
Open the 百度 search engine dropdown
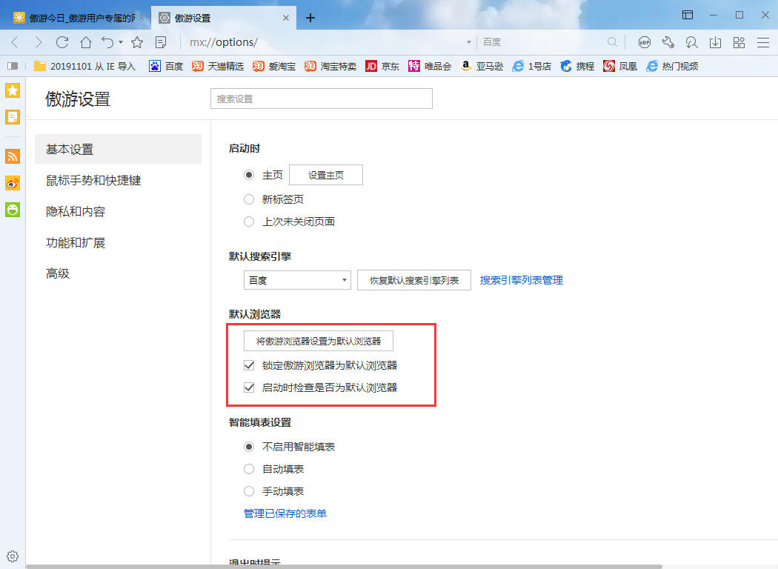coord(296,280)
